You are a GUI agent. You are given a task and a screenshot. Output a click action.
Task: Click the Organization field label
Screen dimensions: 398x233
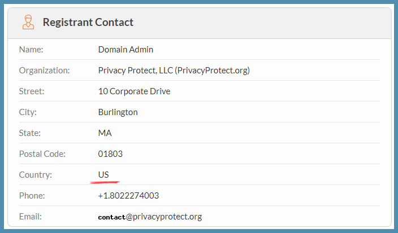click(44, 71)
